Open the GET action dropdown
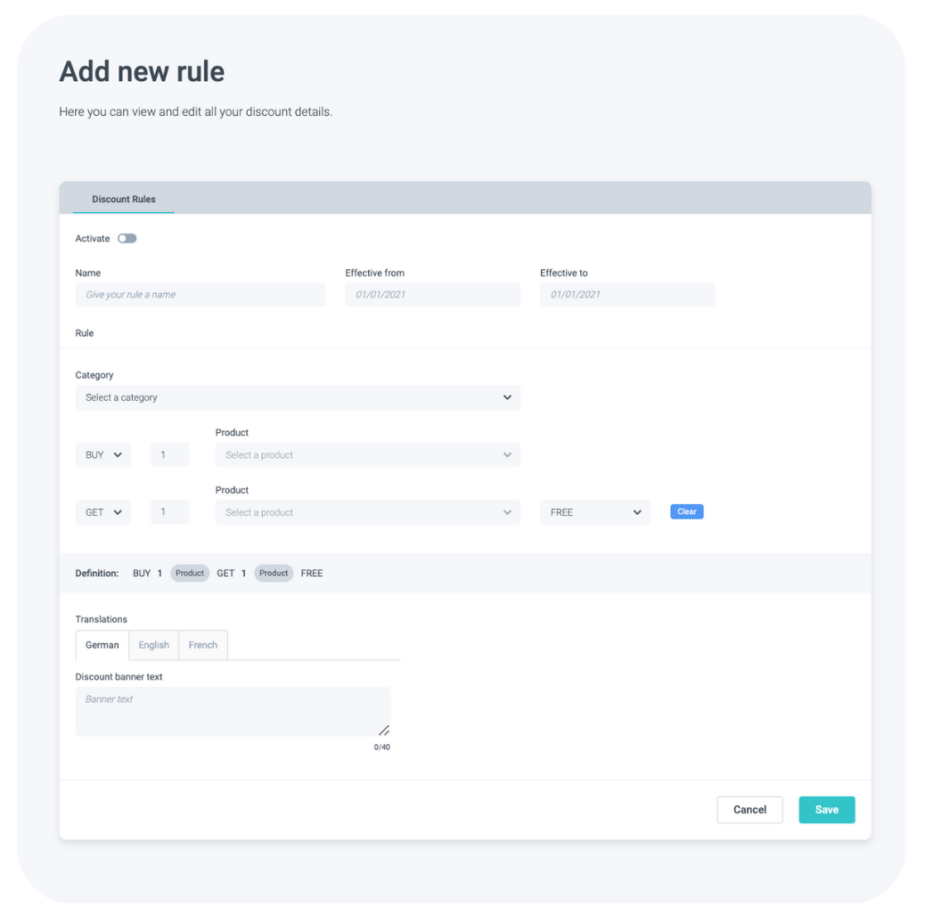Viewport: 925px width, 923px height. pos(103,512)
